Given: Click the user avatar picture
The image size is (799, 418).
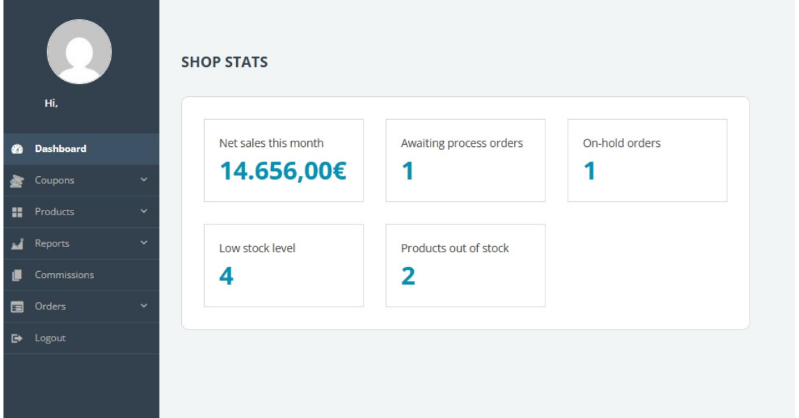Looking at the screenshot, I should [79, 52].
